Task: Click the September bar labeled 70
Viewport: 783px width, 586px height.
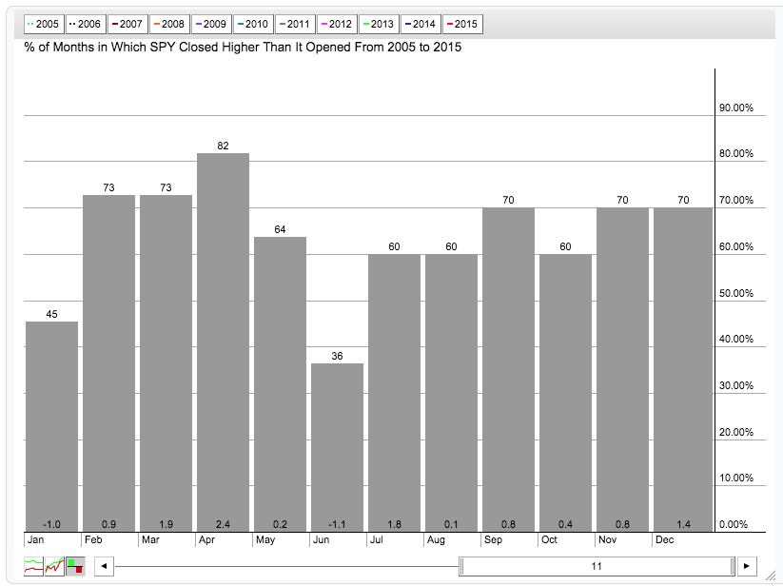Action: coord(508,369)
